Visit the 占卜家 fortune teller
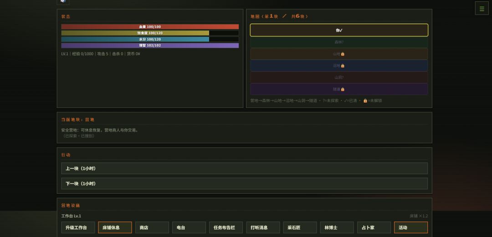Screen dimensions: 492x237 tap(374, 227)
